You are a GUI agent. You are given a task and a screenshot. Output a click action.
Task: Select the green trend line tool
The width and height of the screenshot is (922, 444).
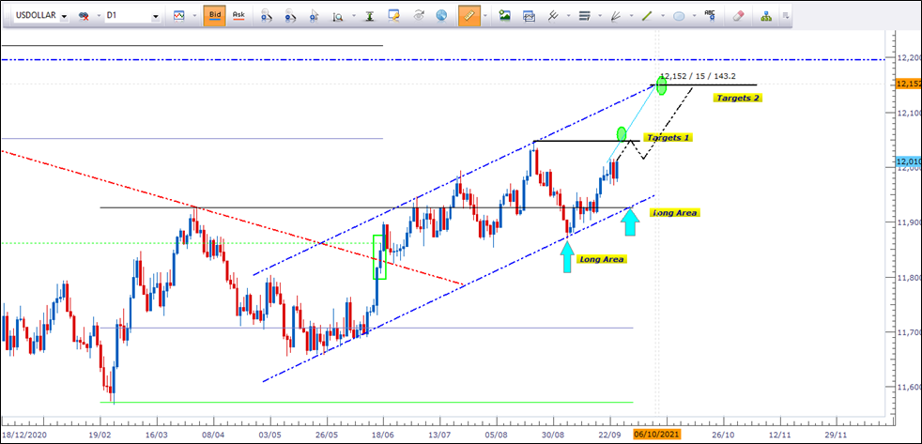pos(646,16)
